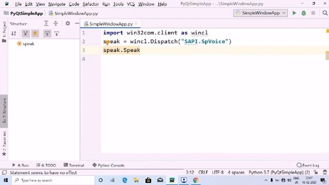Select the speak variable in Structure tree
The image size is (329, 185).
click(x=26, y=44)
